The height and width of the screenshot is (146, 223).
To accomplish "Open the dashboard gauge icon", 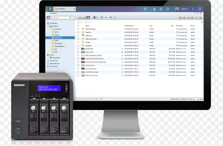I will click(x=200, y=9).
